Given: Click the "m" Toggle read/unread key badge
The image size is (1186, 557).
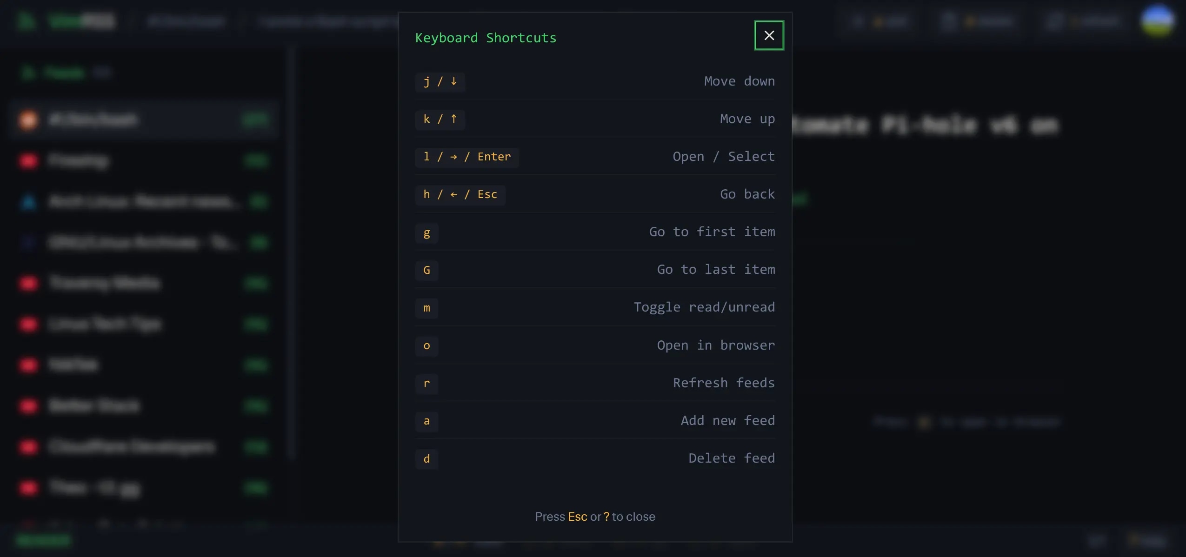Looking at the screenshot, I should [x=426, y=308].
